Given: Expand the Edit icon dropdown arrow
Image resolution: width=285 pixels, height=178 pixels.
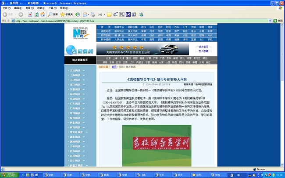Looking at the screenshot, I should (104, 14).
